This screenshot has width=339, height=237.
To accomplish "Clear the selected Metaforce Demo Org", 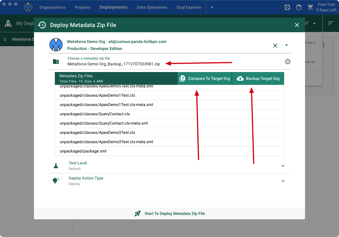I will 275,45.
